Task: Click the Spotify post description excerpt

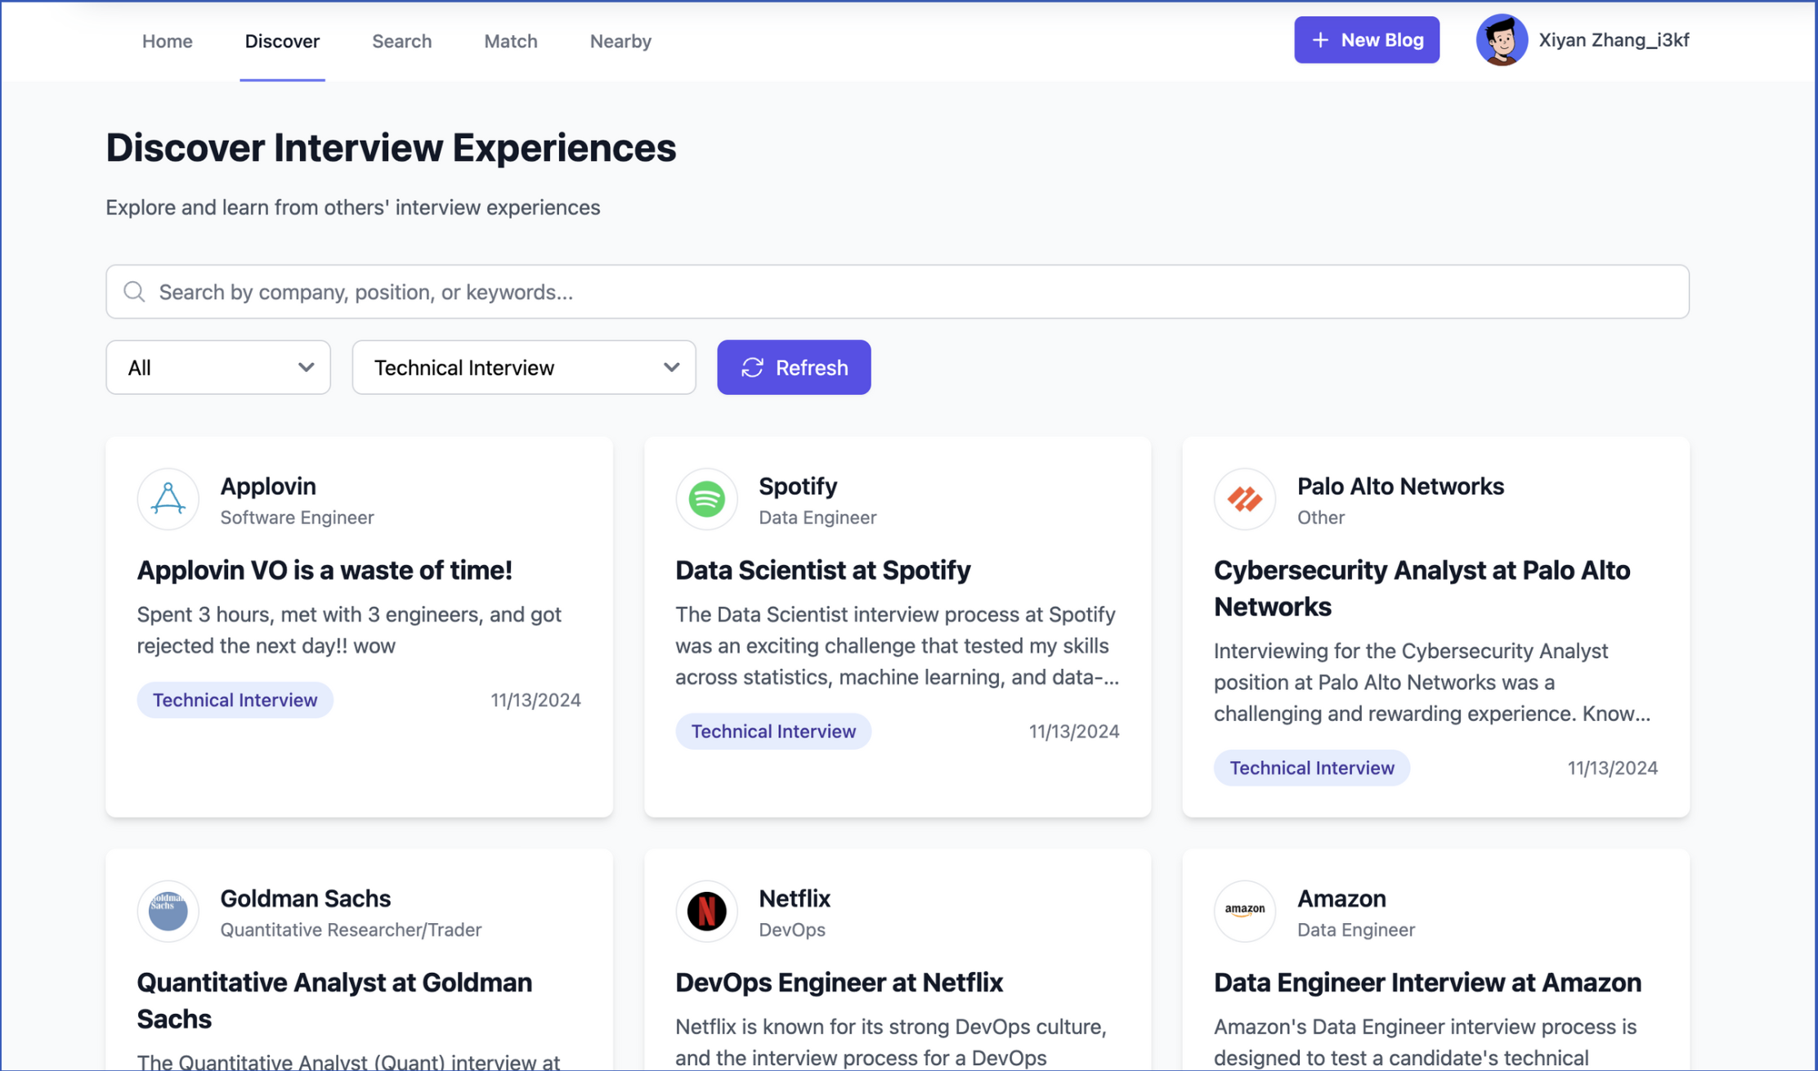Action: (x=897, y=645)
